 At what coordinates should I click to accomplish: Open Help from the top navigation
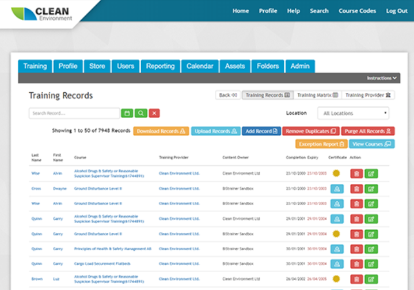[x=293, y=11]
